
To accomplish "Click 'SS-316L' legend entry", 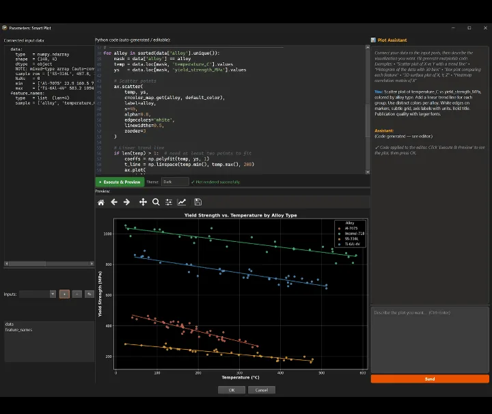I will coord(351,239).
